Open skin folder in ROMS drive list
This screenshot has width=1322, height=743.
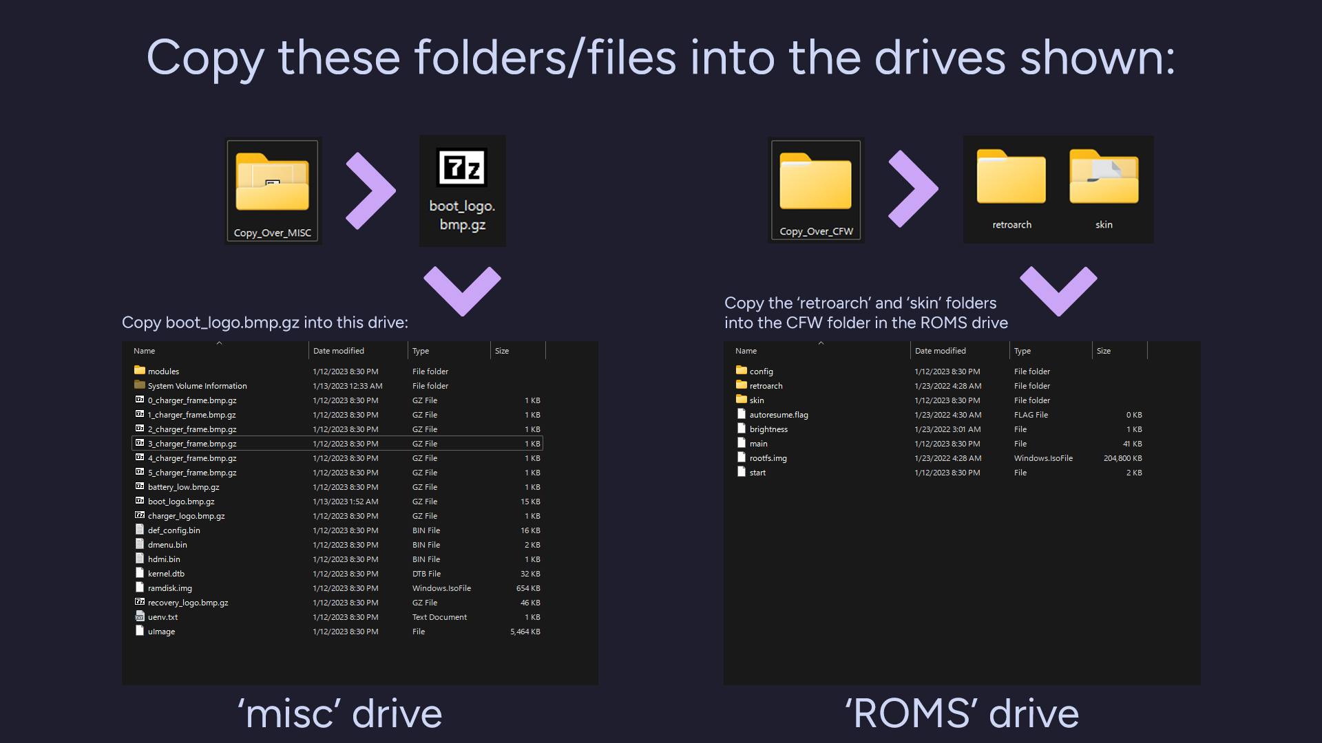tap(939, 400)
